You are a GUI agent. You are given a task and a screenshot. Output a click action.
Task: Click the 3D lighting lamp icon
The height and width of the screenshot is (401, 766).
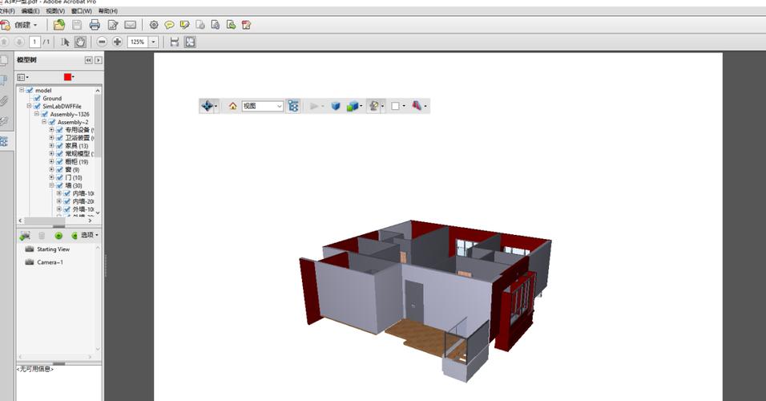click(373, 106)
